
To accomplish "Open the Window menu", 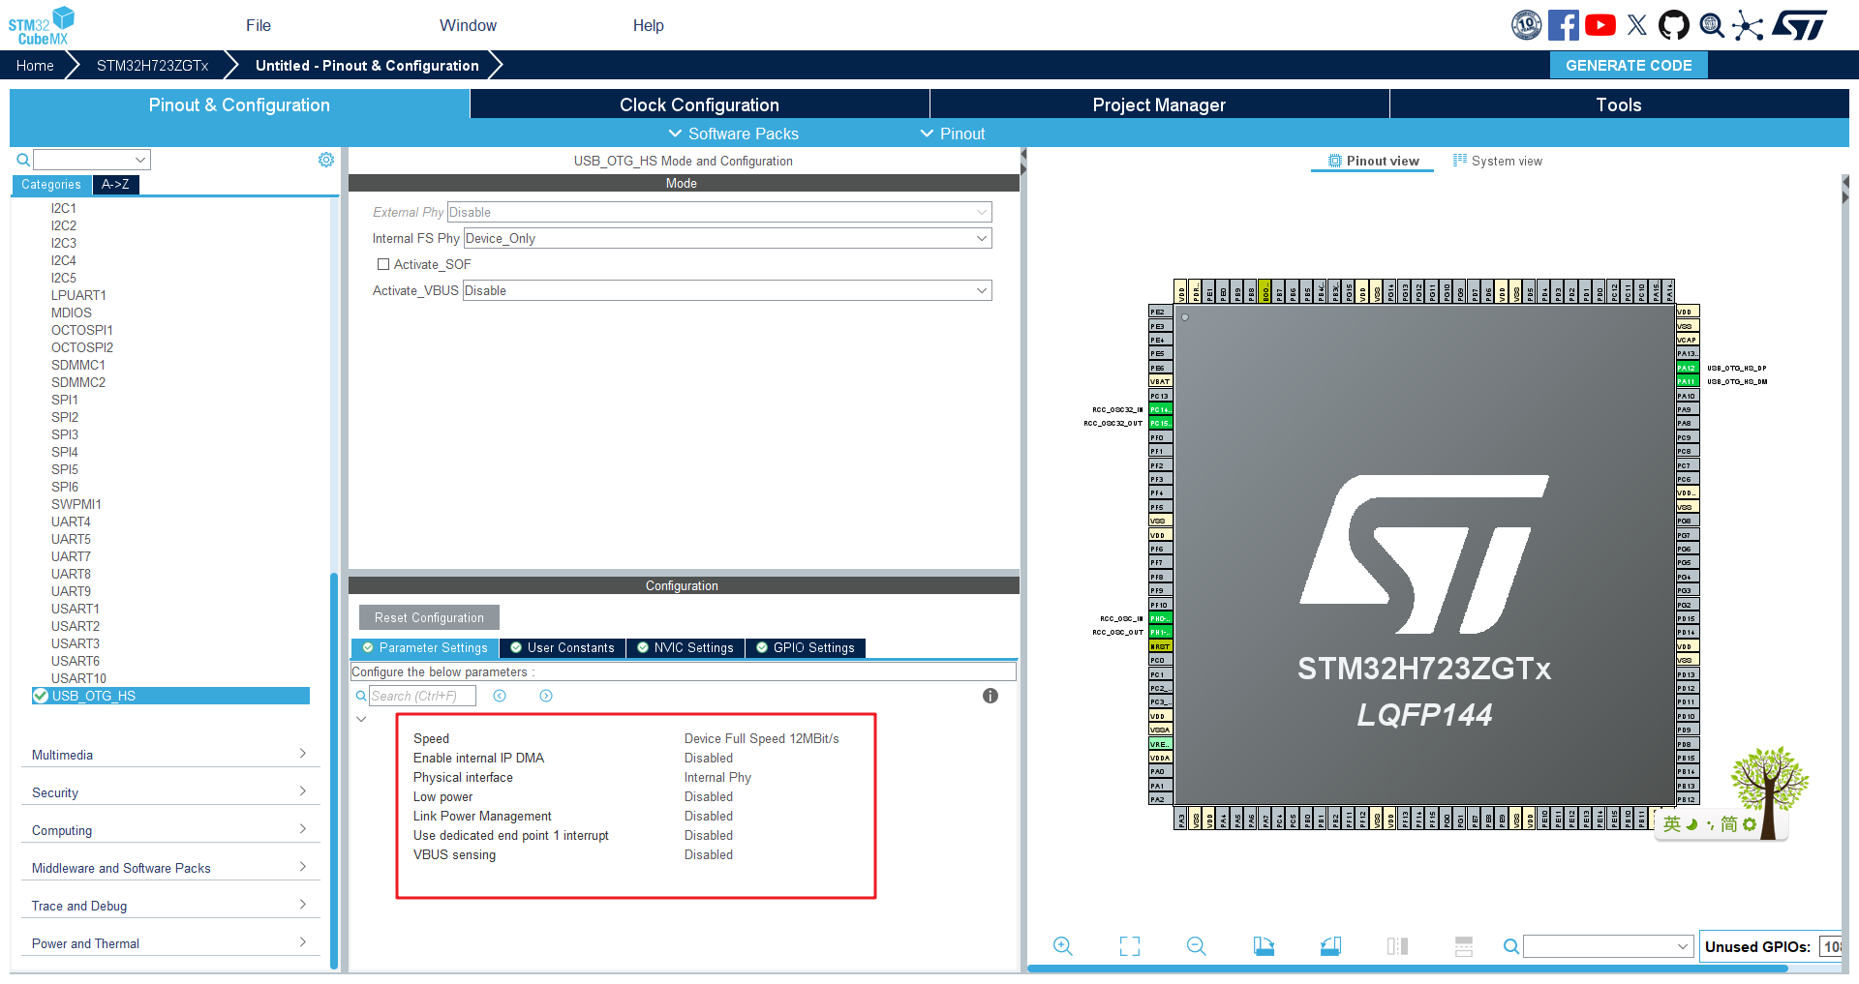I will click(x=468, y=25).
